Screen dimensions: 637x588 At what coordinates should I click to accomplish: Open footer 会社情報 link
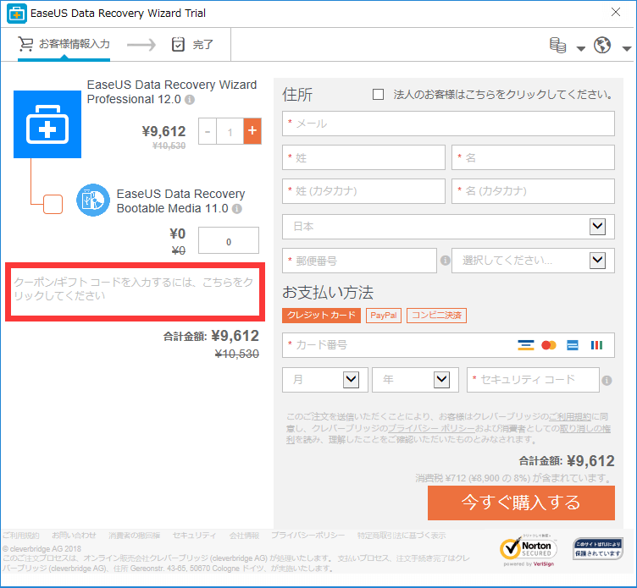(x=244, y=536)
